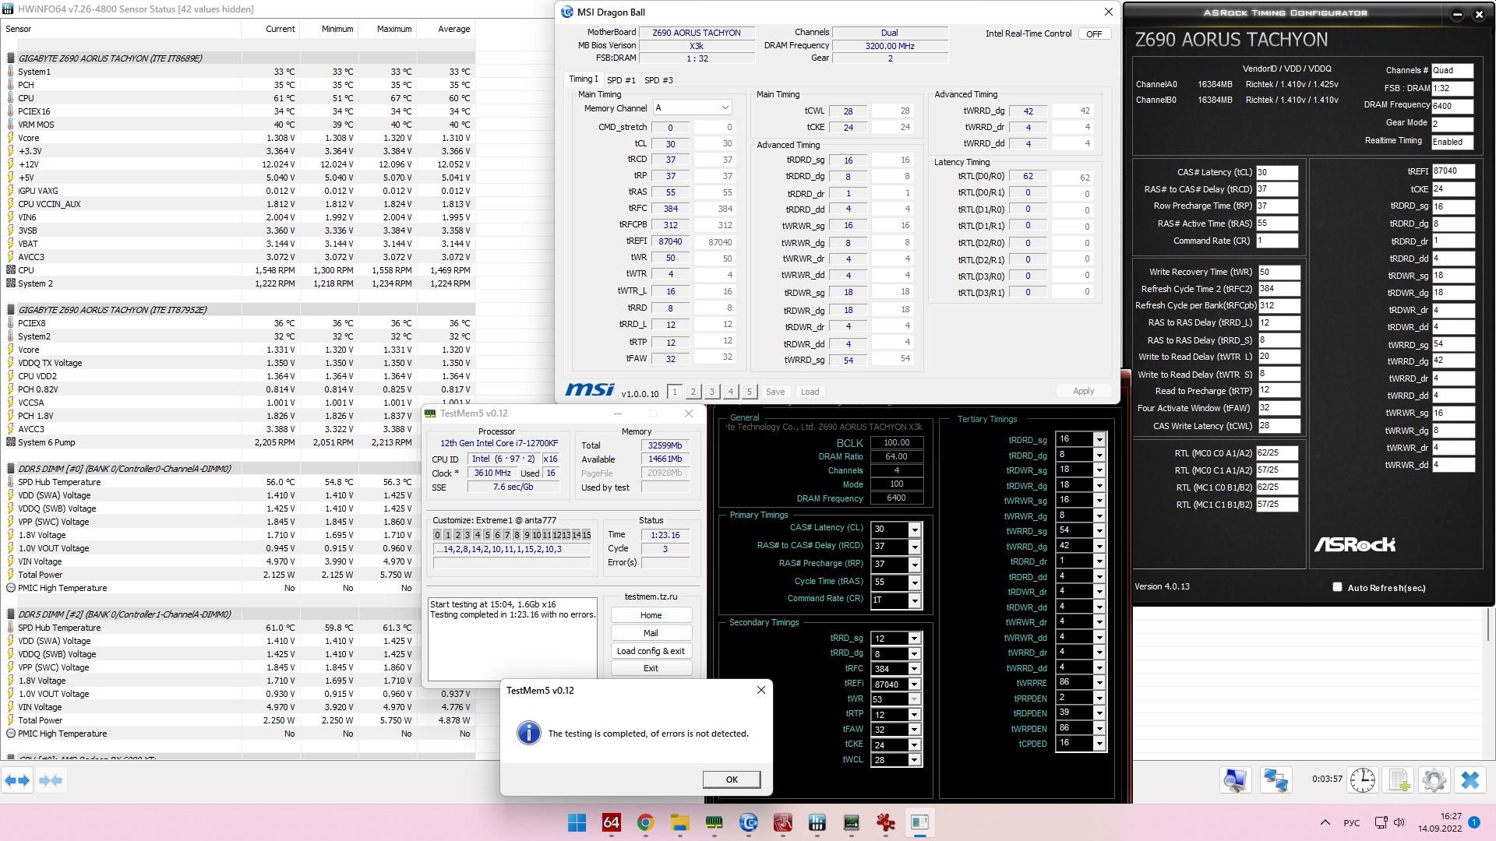This screenshot has height=841, width=1496.
Task: Open Google Chrome from the taskbar
Action: coord(645,822)
